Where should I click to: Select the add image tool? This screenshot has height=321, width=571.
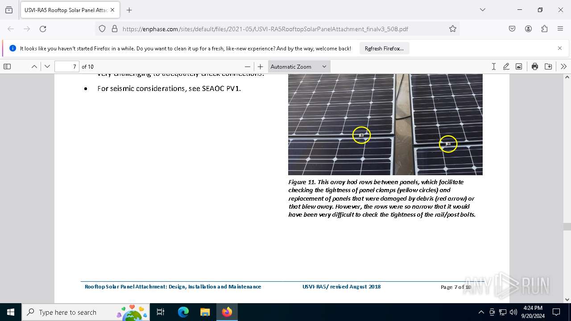pos(519,66)
